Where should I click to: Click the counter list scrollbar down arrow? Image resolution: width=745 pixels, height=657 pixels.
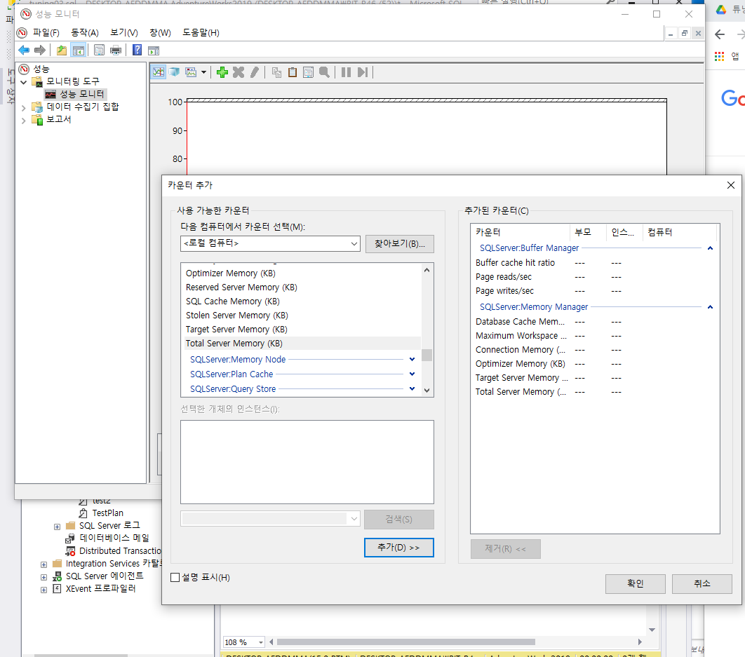427,391
